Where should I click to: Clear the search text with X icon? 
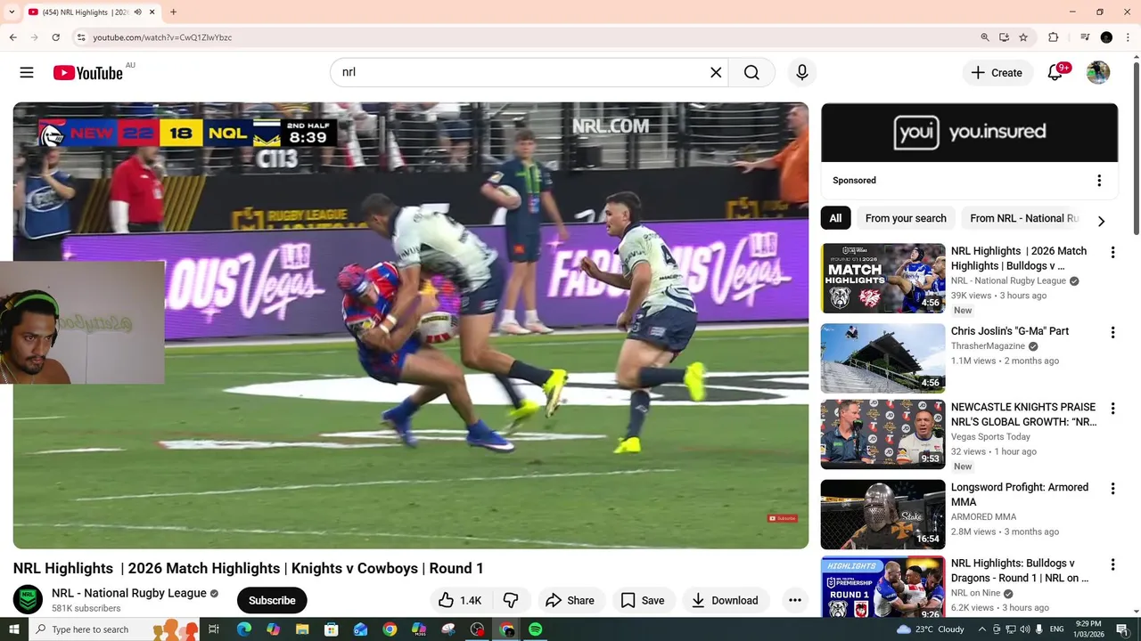[716, 73]
